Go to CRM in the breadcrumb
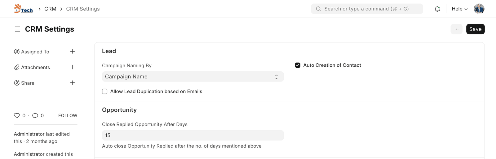This screenshot has width=496, height=159. point(50,9)
